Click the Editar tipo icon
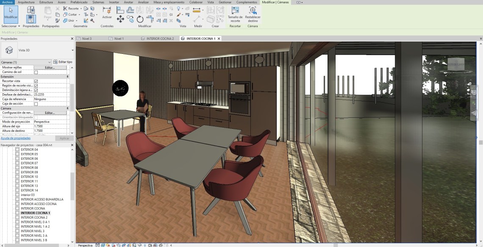This screenshot has width=483, height=247. 62,62
